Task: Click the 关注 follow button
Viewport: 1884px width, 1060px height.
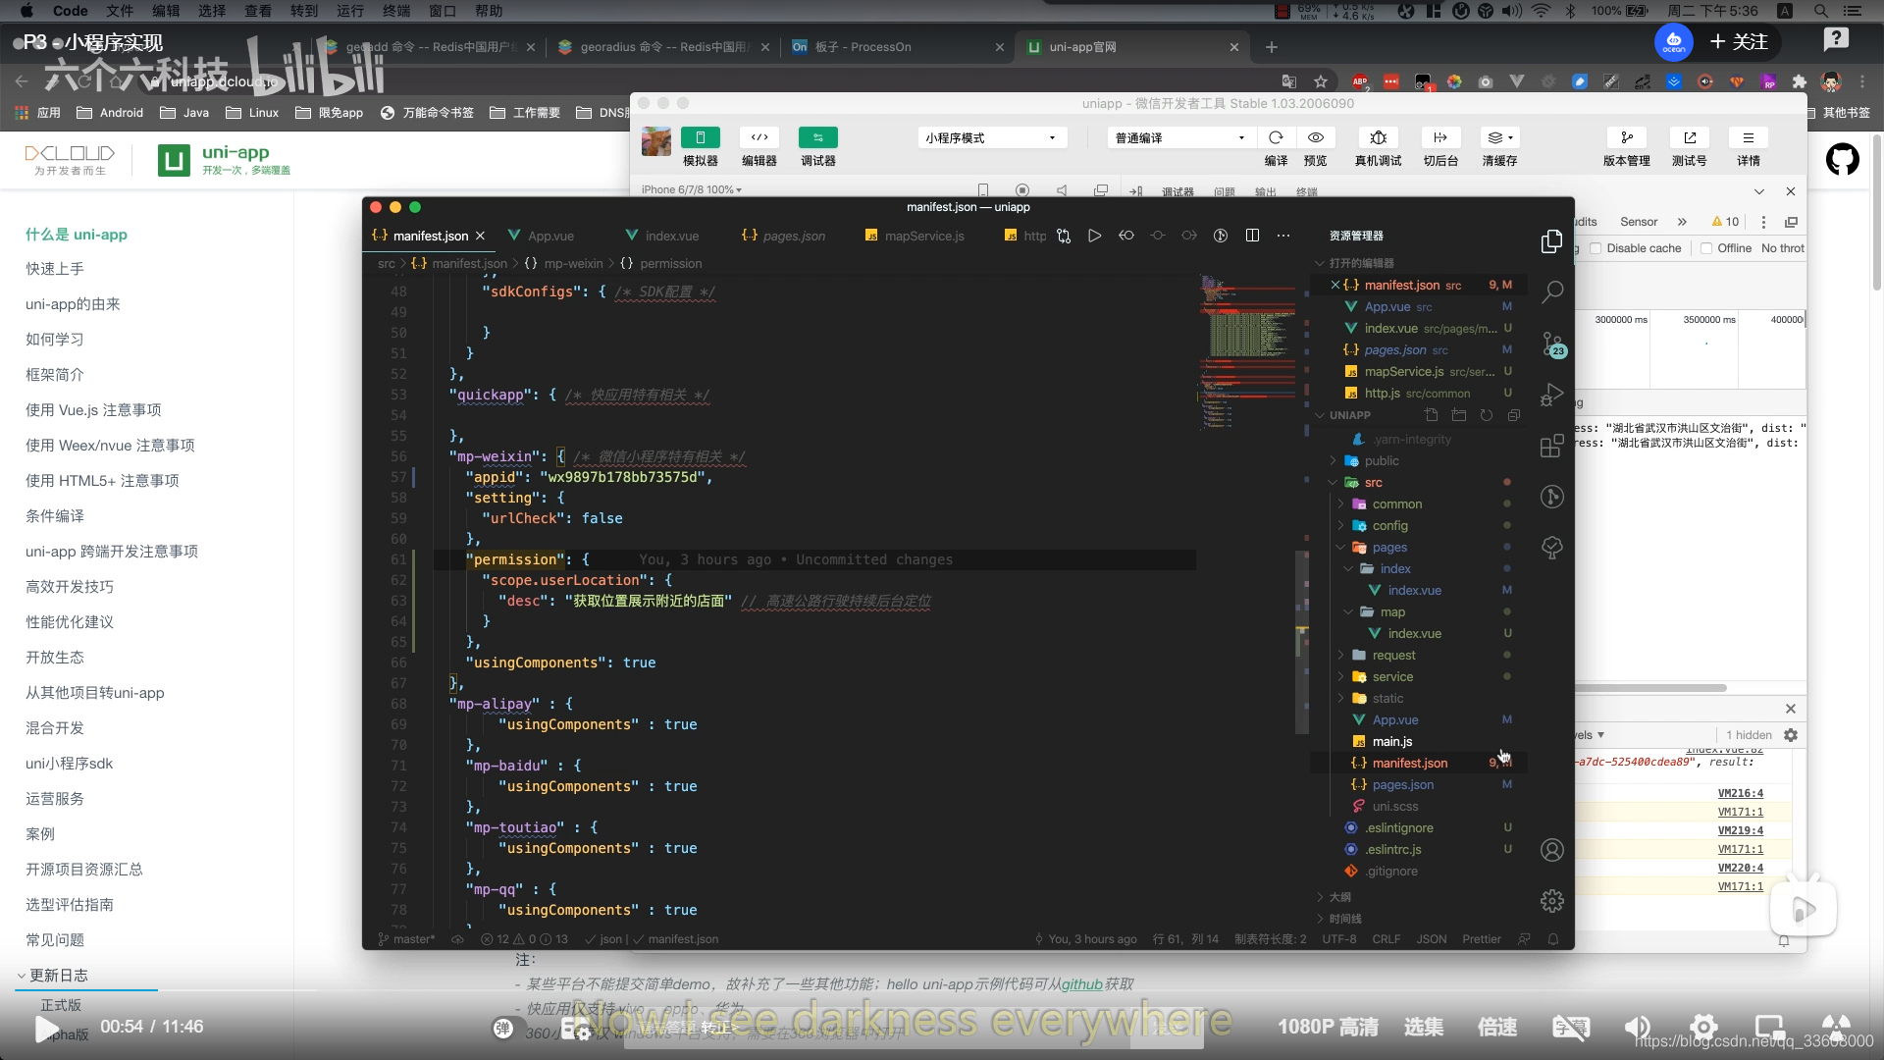Action: tap(1739, 41)
